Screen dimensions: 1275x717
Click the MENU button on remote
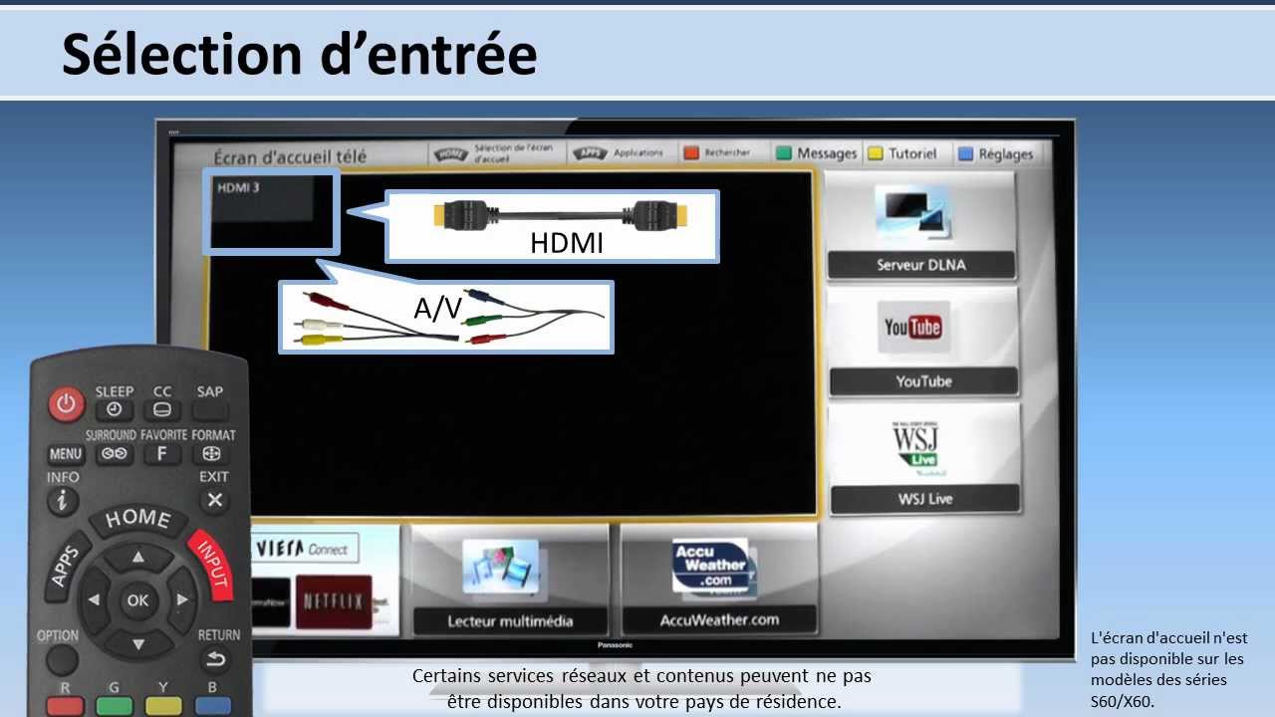point(66,454)
